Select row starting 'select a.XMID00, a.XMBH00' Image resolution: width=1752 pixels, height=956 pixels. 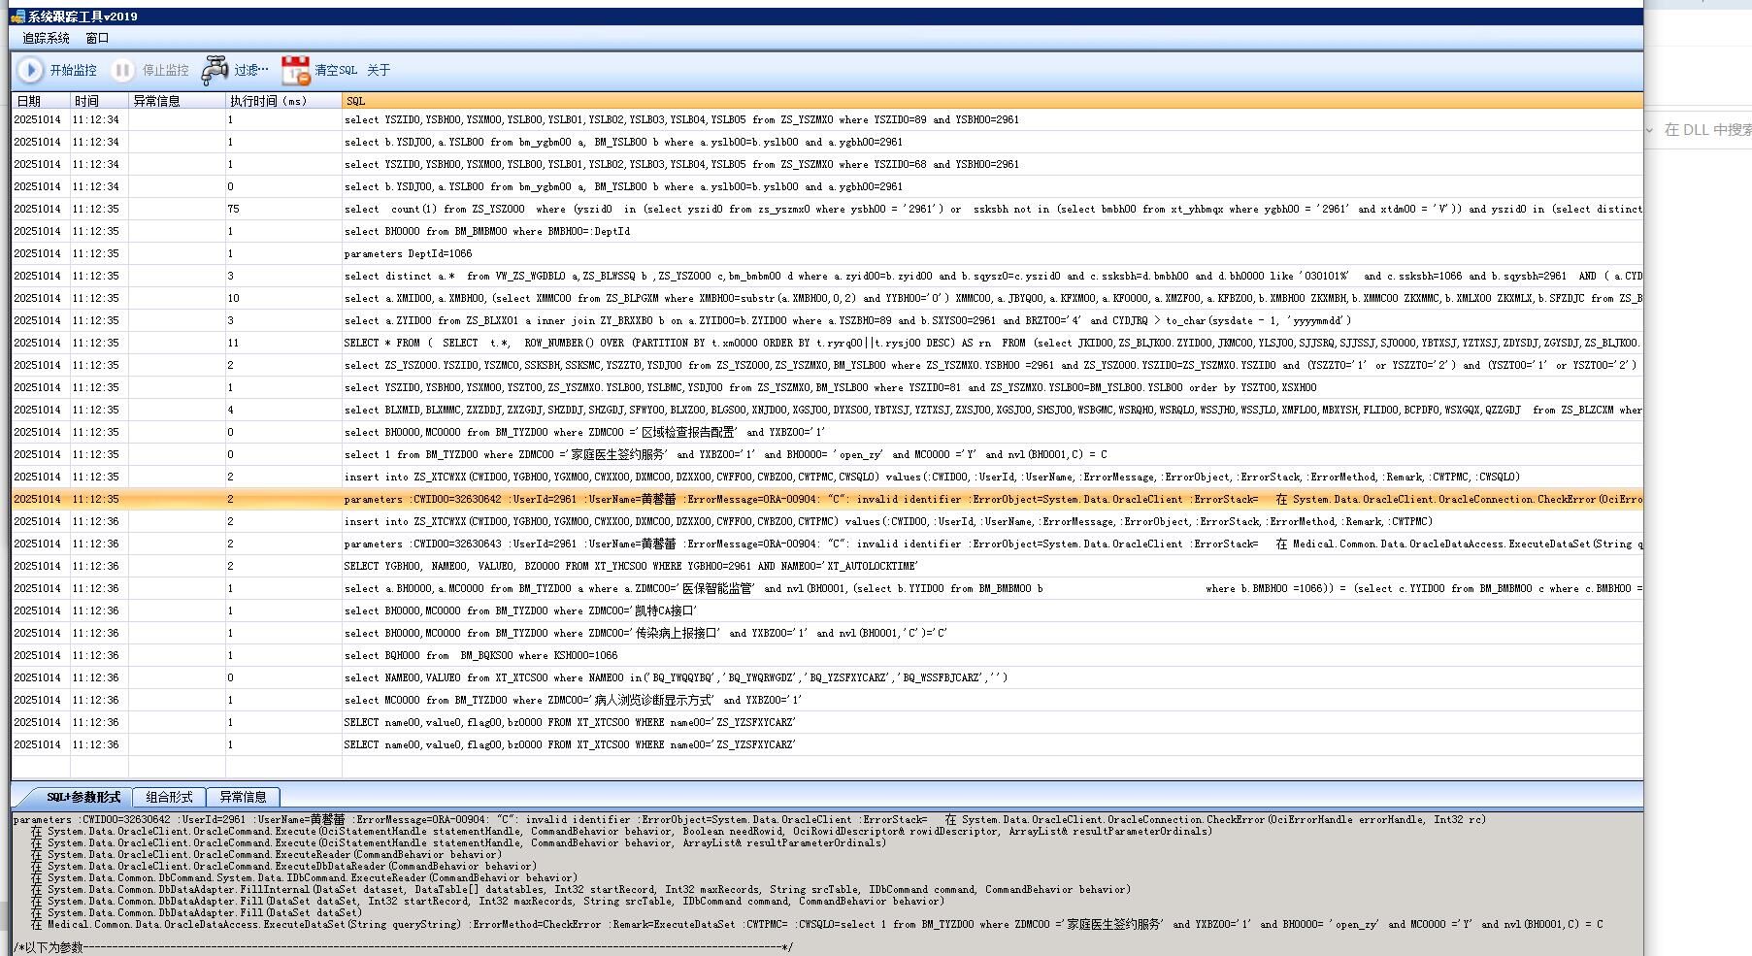point(827,298)
